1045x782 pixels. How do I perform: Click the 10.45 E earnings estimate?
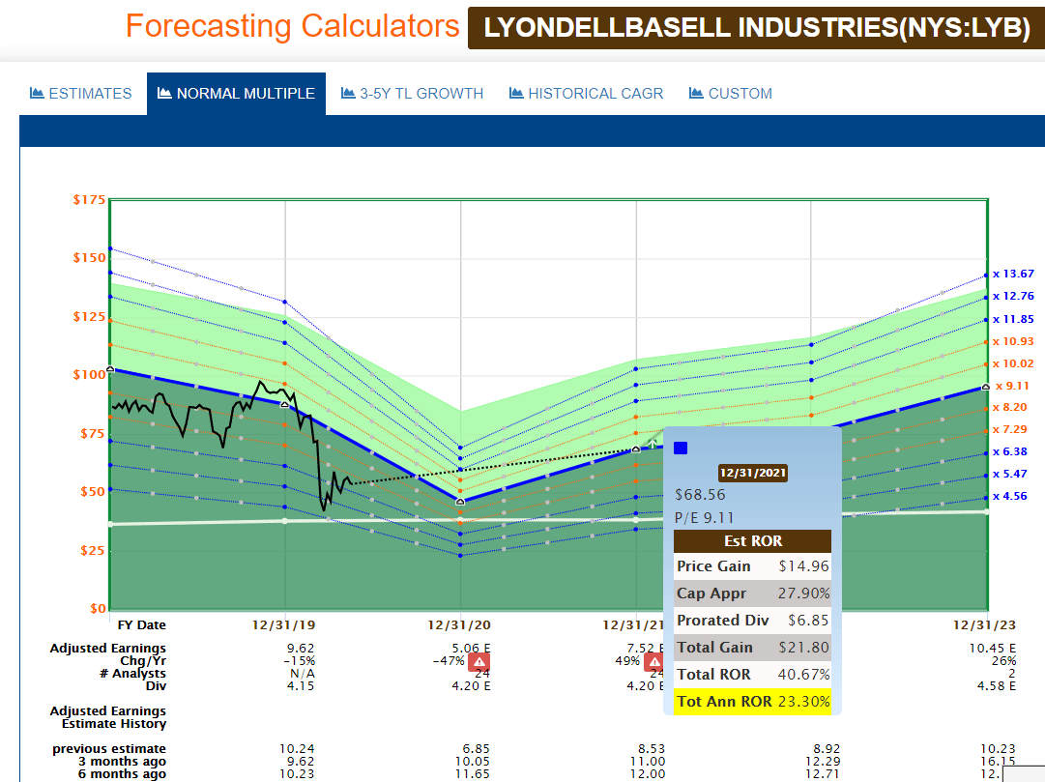pos(993,648)
